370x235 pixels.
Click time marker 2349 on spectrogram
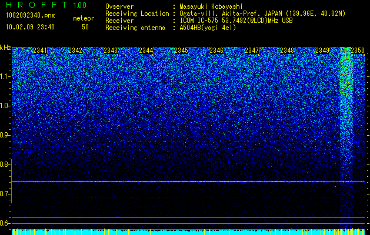click(322, 50)
